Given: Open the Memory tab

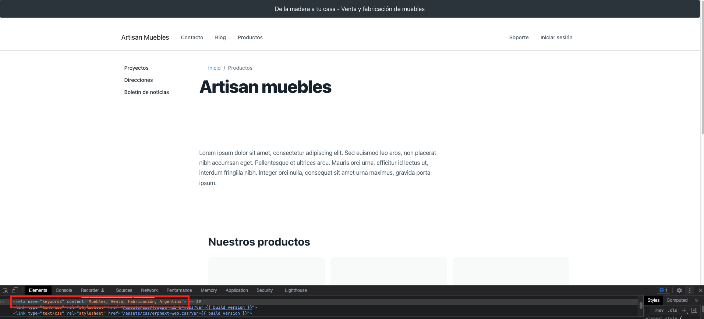Looking at the screenshot, I should pos(209,290).
